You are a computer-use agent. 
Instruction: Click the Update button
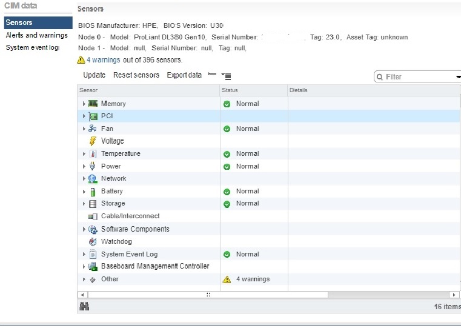[94, 75]
